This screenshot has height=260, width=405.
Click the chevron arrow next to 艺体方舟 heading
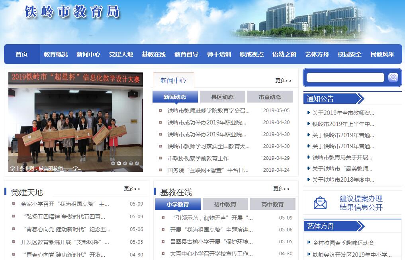360,226
